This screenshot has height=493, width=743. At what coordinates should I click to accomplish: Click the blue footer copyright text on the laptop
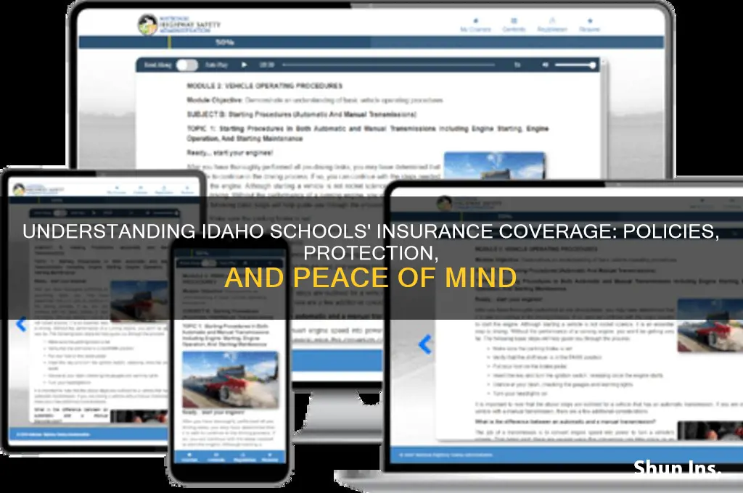[x=446, y=455]
